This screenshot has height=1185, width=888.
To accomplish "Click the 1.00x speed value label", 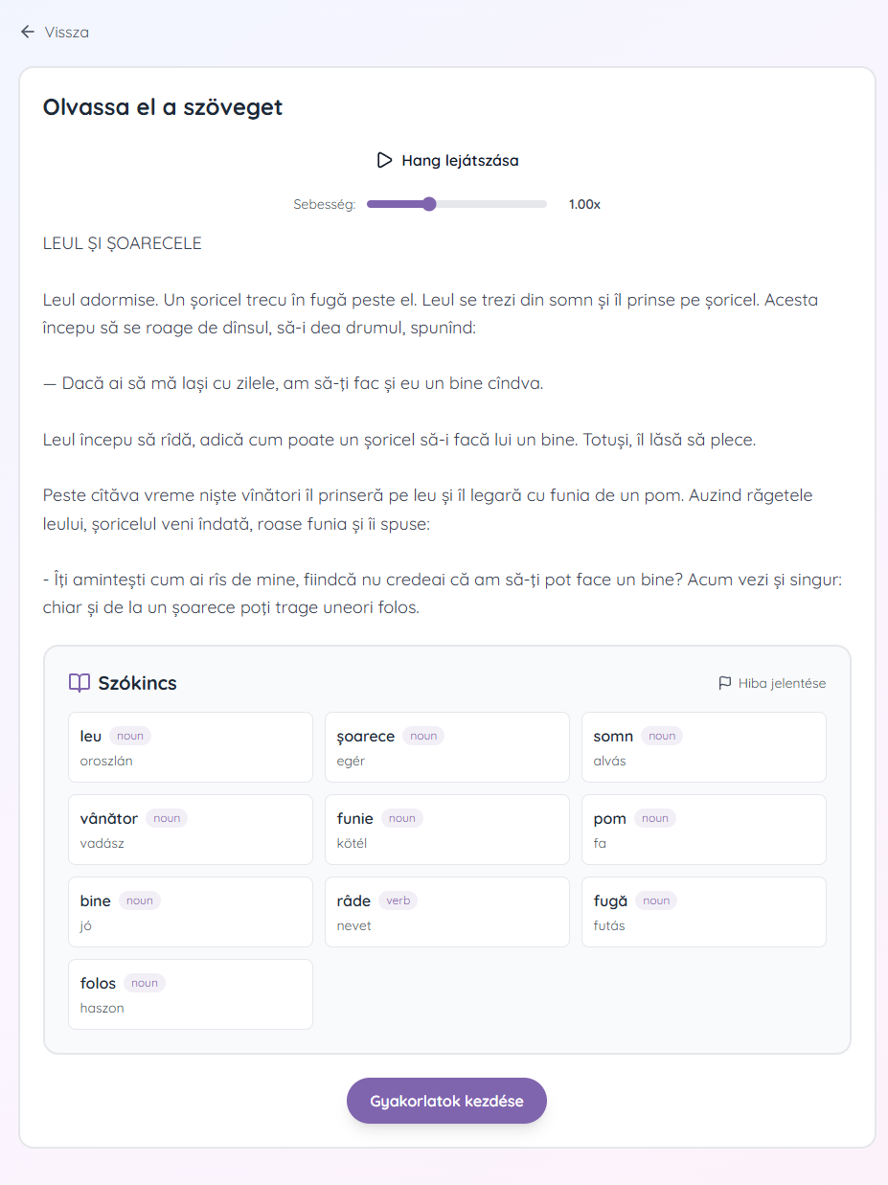I will click(584, 204).
